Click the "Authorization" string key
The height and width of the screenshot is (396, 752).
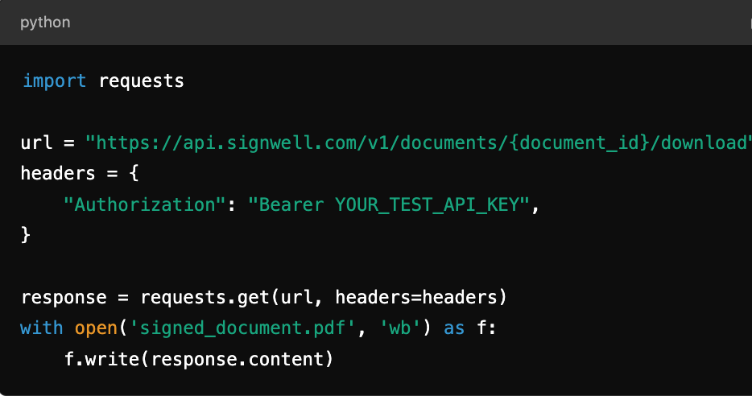[x=144, y=204]
